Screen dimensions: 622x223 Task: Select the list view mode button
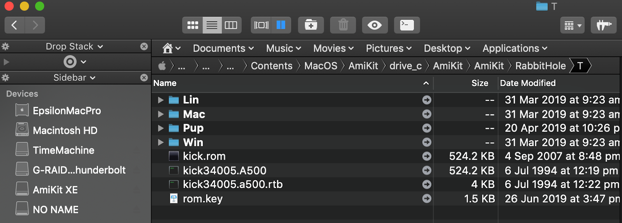[212, 25]
